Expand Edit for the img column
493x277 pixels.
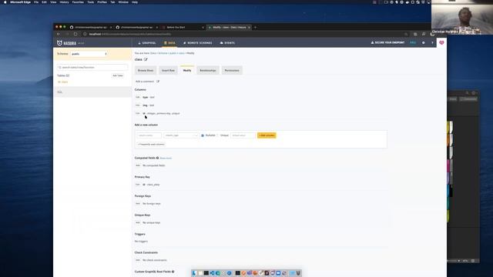click(138, 105)
